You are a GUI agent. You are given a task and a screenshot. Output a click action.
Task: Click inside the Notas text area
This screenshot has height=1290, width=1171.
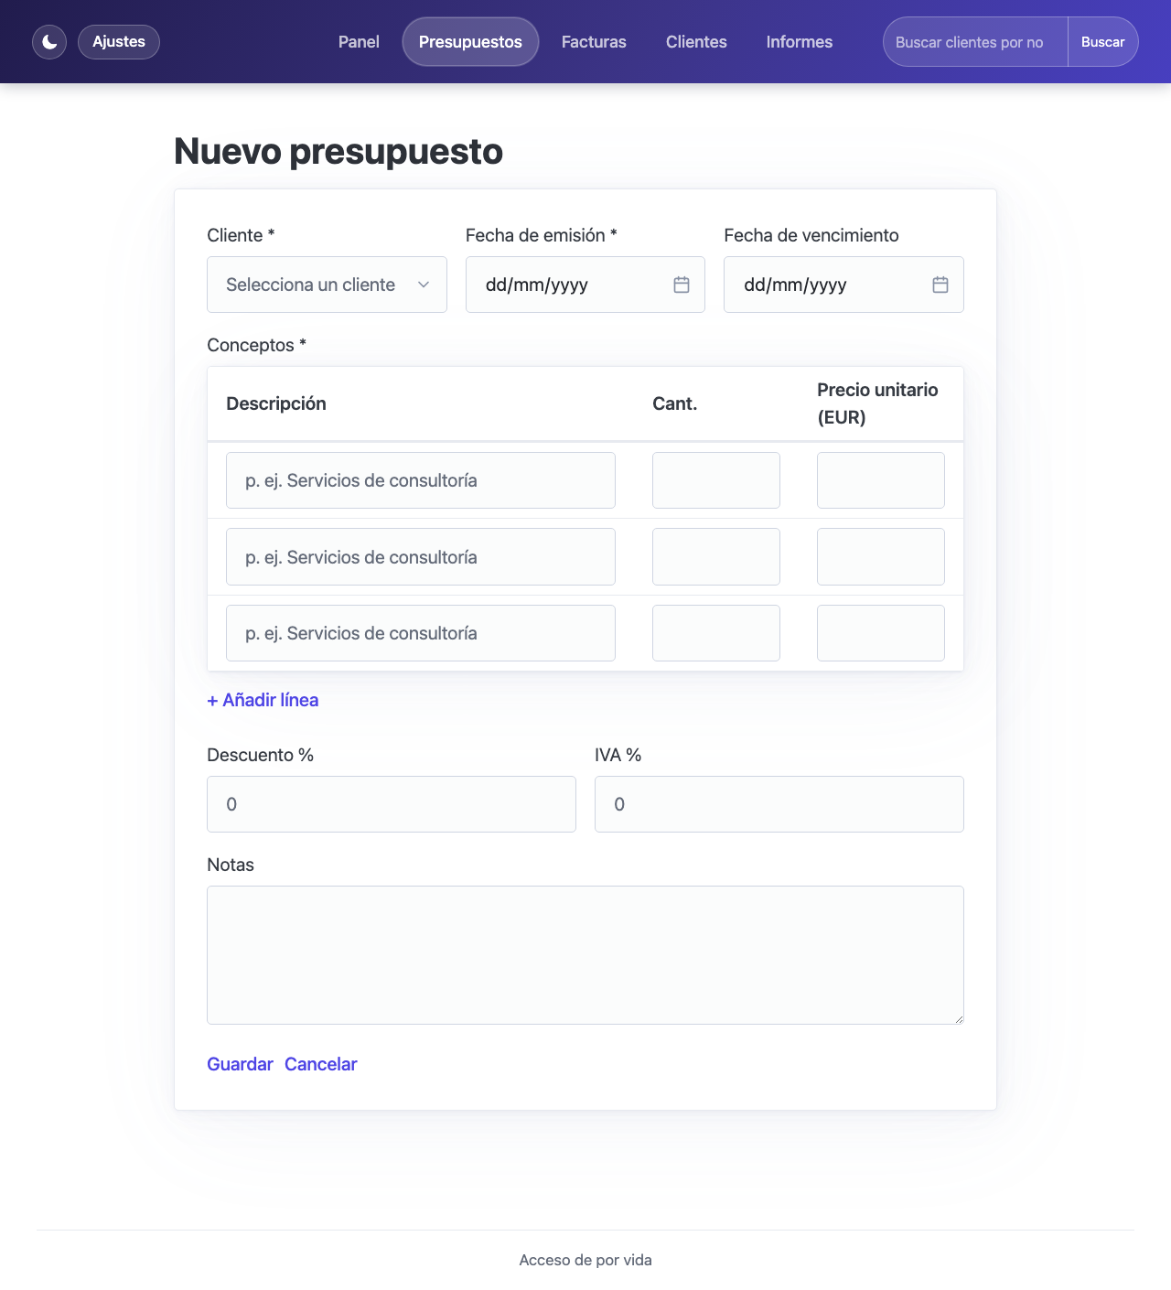(585, 955)
